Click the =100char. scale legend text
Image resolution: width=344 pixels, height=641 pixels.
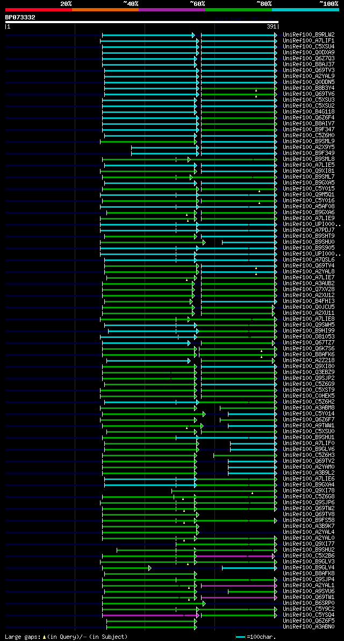point(262,637)
